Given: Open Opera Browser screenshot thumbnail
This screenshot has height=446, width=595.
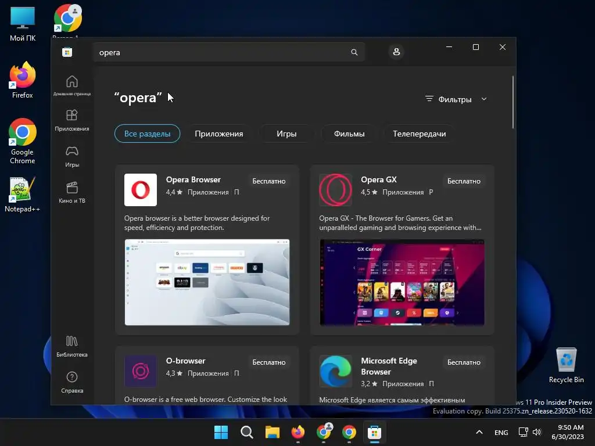Looking at the screenshot, I should [x=207, y=282].
